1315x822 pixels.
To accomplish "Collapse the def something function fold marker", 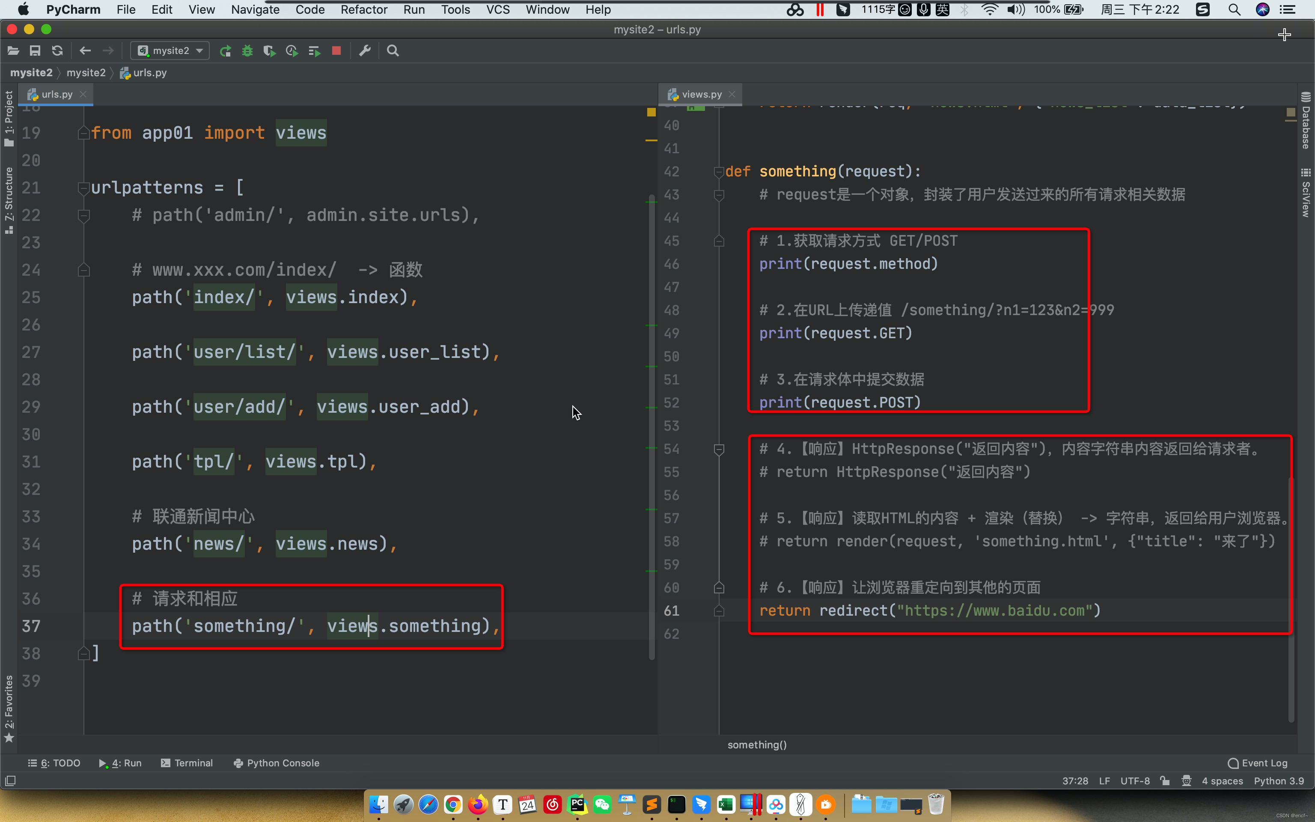I will click(718, 172).
